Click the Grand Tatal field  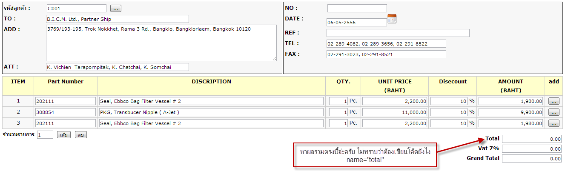click(x=531, y=159)
